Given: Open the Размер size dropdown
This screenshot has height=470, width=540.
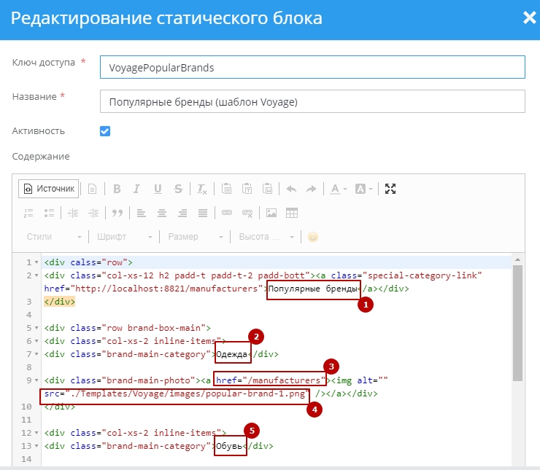Looking at the screenshot, I should click(195, 237).
